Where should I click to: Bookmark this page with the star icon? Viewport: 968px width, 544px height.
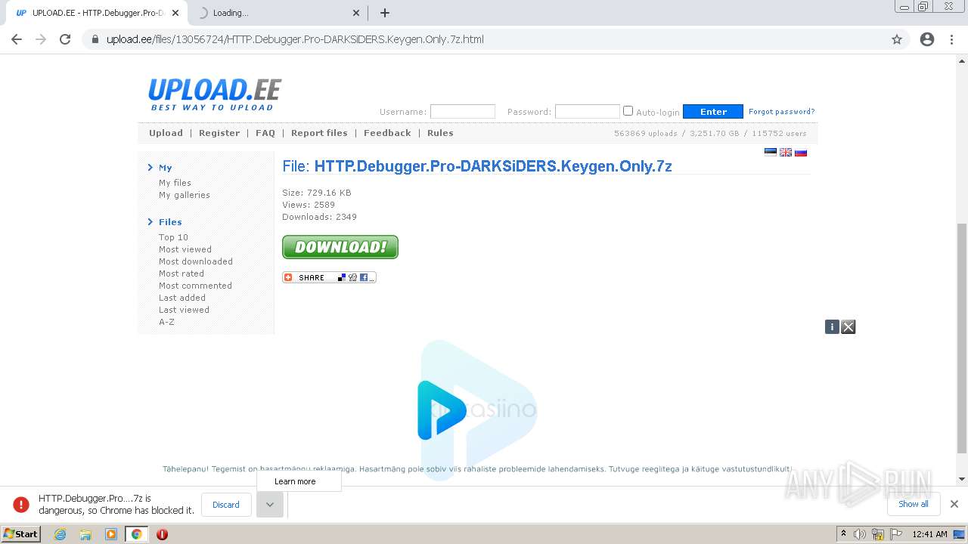pos(897,39)
